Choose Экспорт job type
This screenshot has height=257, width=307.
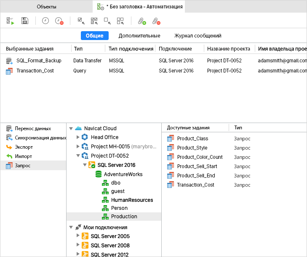click(33, 147)
